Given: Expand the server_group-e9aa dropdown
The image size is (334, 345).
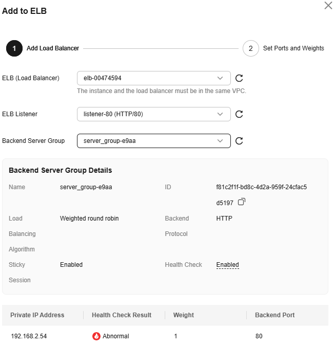Looking at the screenshot, I should [154, 141].
